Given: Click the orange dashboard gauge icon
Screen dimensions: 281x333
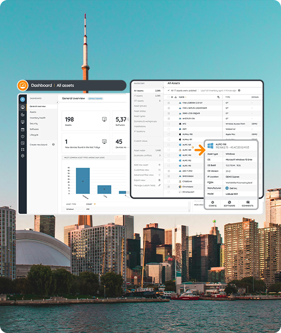Looking at the screenshot, I should click(22, 85).
